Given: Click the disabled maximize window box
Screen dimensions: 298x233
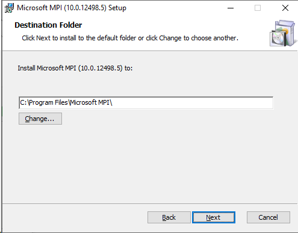Looking at the screenshot, I should pyautogui.click(x=258, y=8).
